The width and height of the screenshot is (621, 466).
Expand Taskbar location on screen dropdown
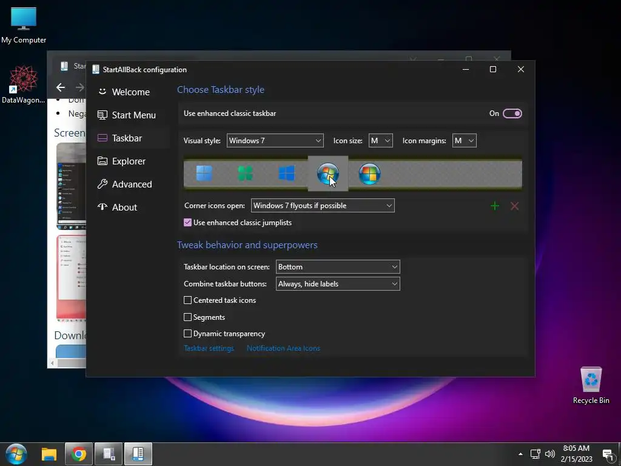tap(338, 267)
